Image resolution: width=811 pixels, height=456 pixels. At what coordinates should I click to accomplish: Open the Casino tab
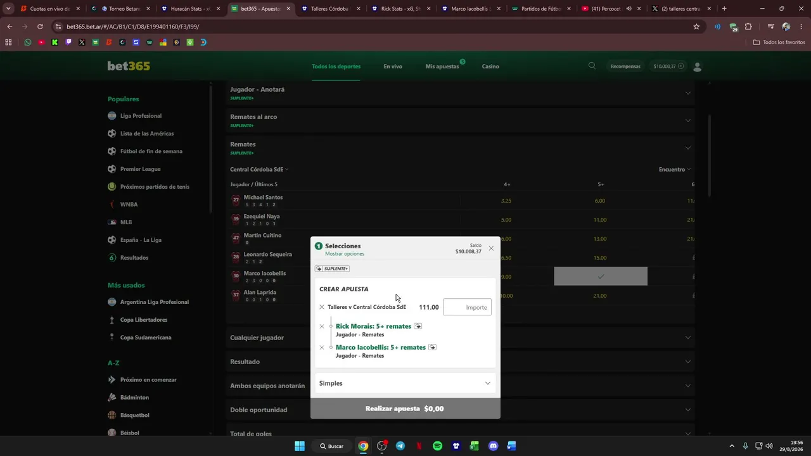(490, 66)
